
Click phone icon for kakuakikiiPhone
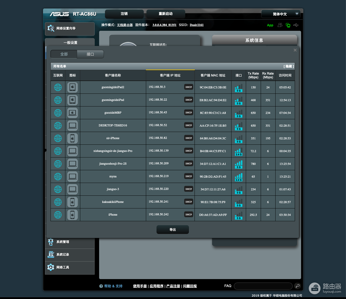73,202
